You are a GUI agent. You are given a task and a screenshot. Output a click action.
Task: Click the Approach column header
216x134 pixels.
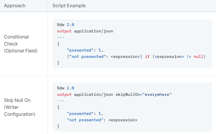pyautogui.click(x=15, y=5)
